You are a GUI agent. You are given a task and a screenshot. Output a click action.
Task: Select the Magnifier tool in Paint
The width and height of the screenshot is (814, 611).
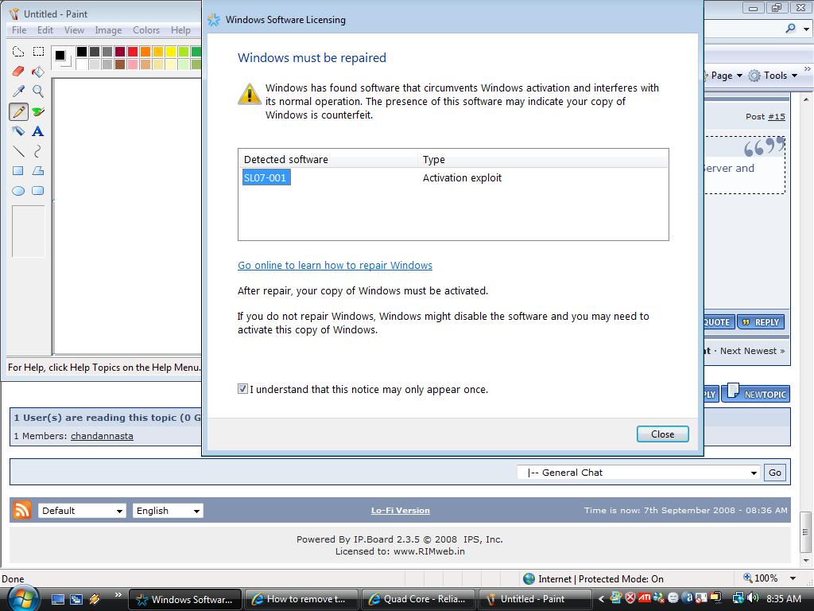click(38, 91)
